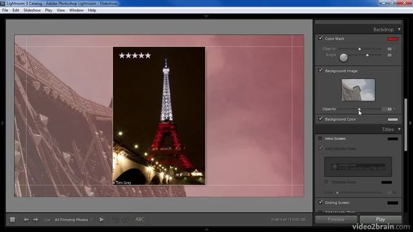
Task: Click background image thumbnail
Action: tap(358, 90)
